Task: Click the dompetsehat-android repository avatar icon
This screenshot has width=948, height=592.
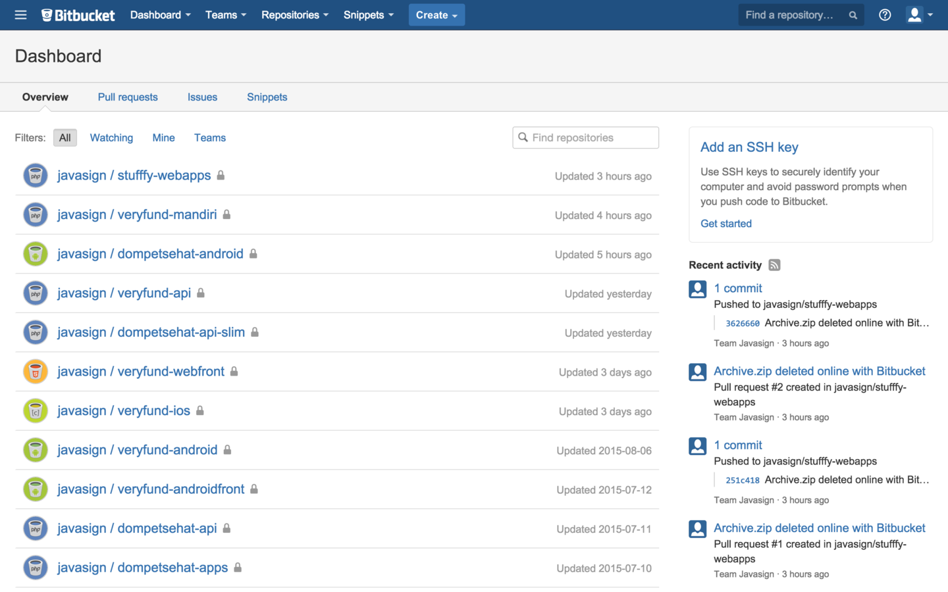Action: point(36,254)
